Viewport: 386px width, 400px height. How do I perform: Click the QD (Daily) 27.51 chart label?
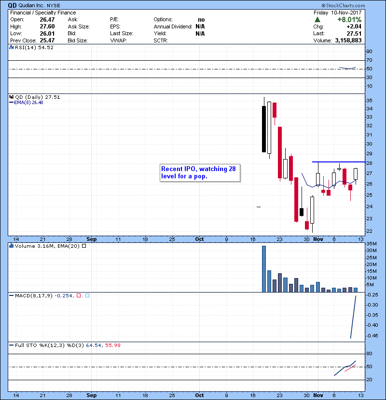click(x=38, y=97)
